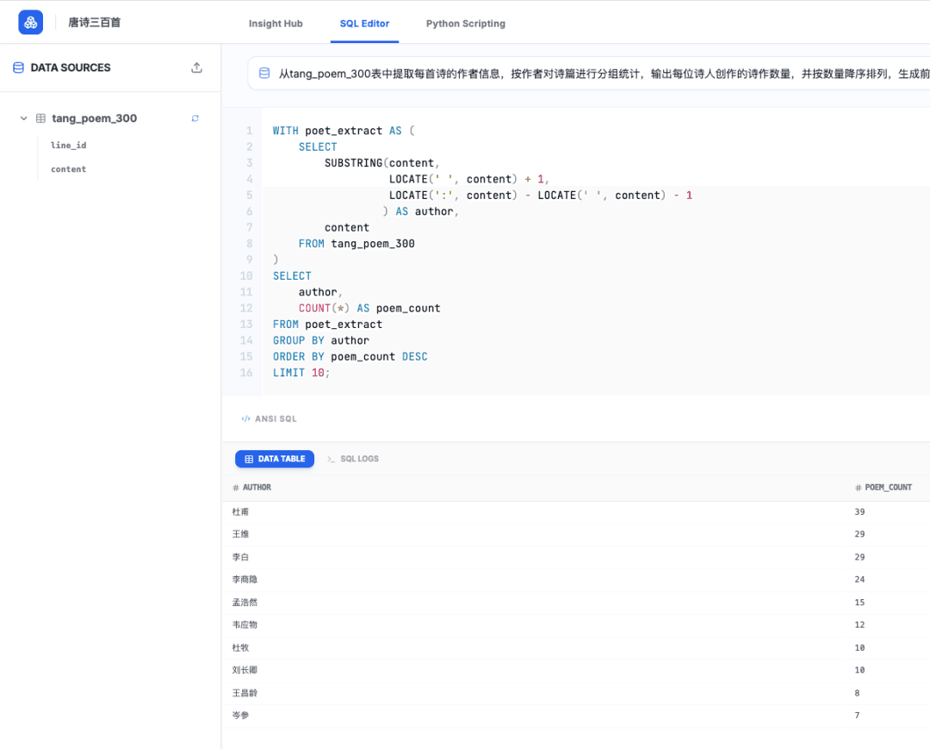Select the 岑参 author cell

click(241, 715)
